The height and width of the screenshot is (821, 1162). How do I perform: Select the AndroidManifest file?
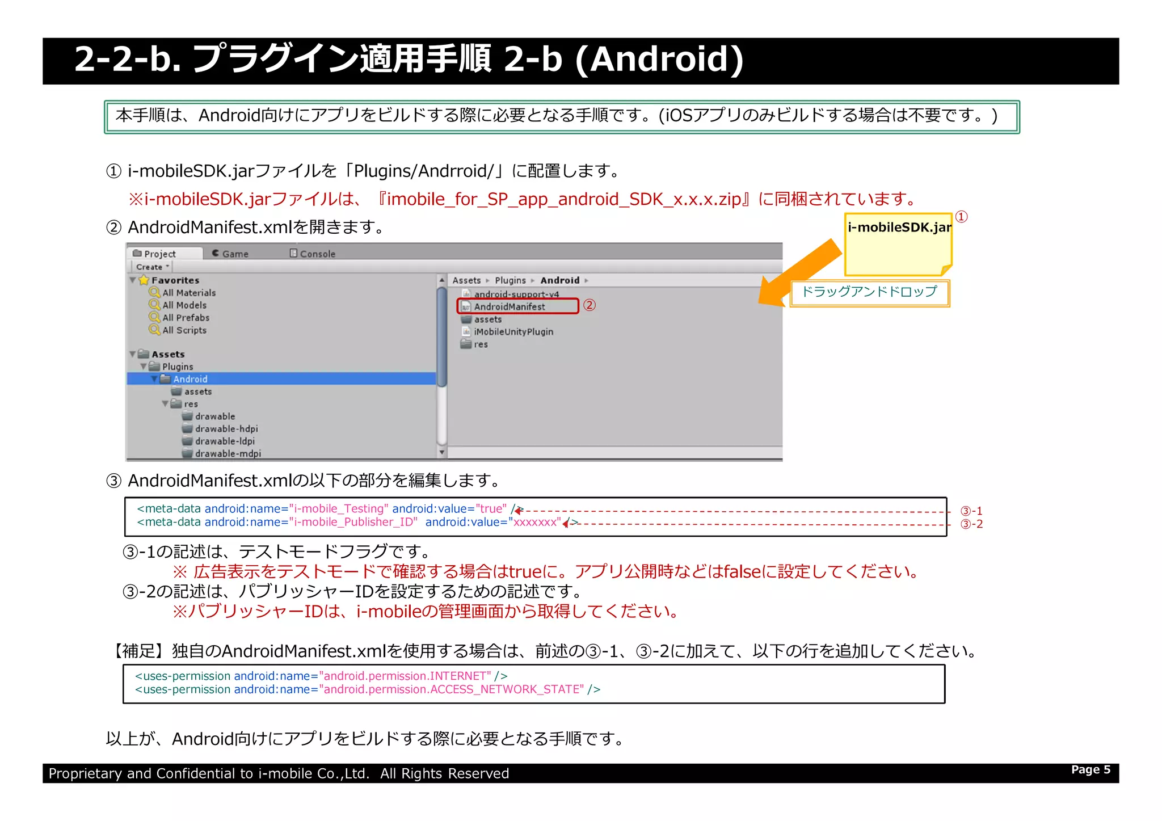pyautogui.click(x=510, y=306)
